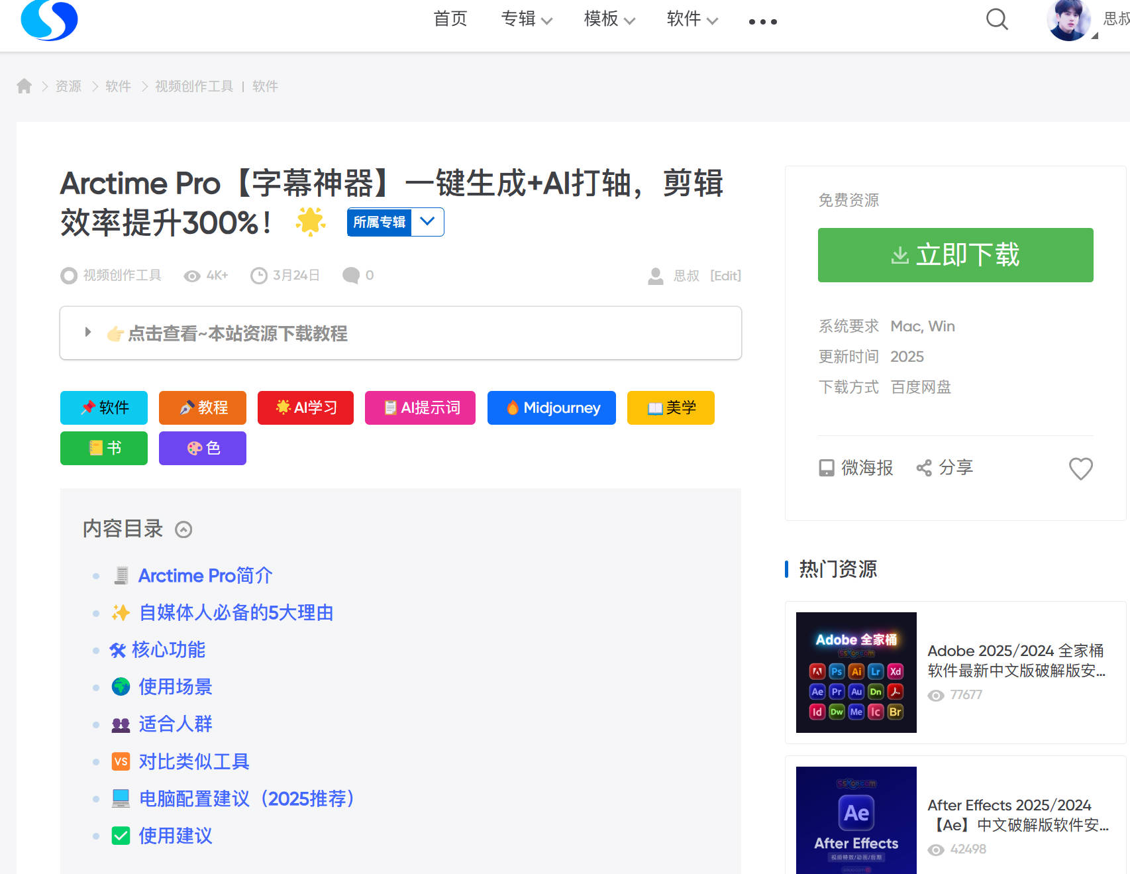Expand the 专辑 navigation menu
The image size is (1130, 874).
(527, 20)
